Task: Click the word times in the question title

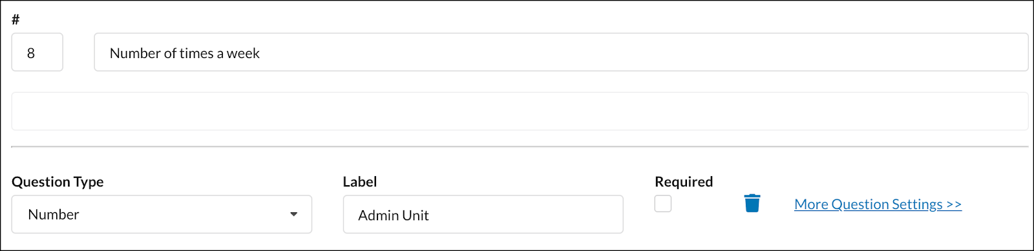Action: point(196,54)
